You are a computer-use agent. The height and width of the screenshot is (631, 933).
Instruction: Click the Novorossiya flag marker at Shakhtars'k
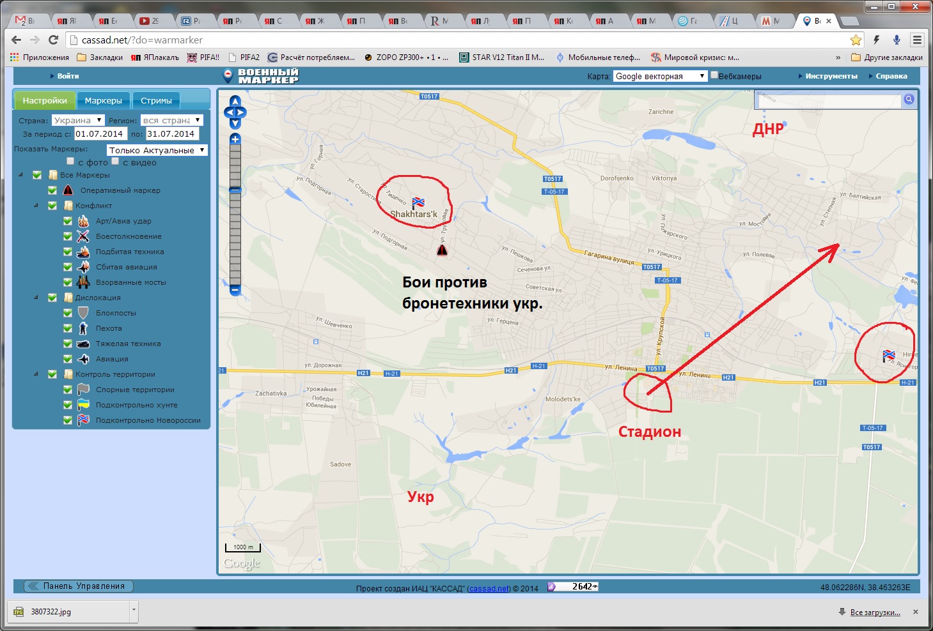coord(418,202)
